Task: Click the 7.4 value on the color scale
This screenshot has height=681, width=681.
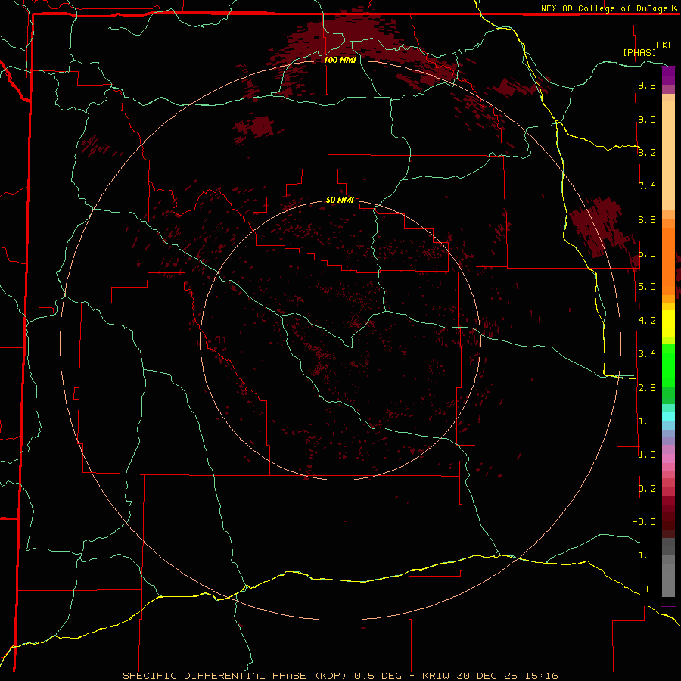Action: [647, 186]
